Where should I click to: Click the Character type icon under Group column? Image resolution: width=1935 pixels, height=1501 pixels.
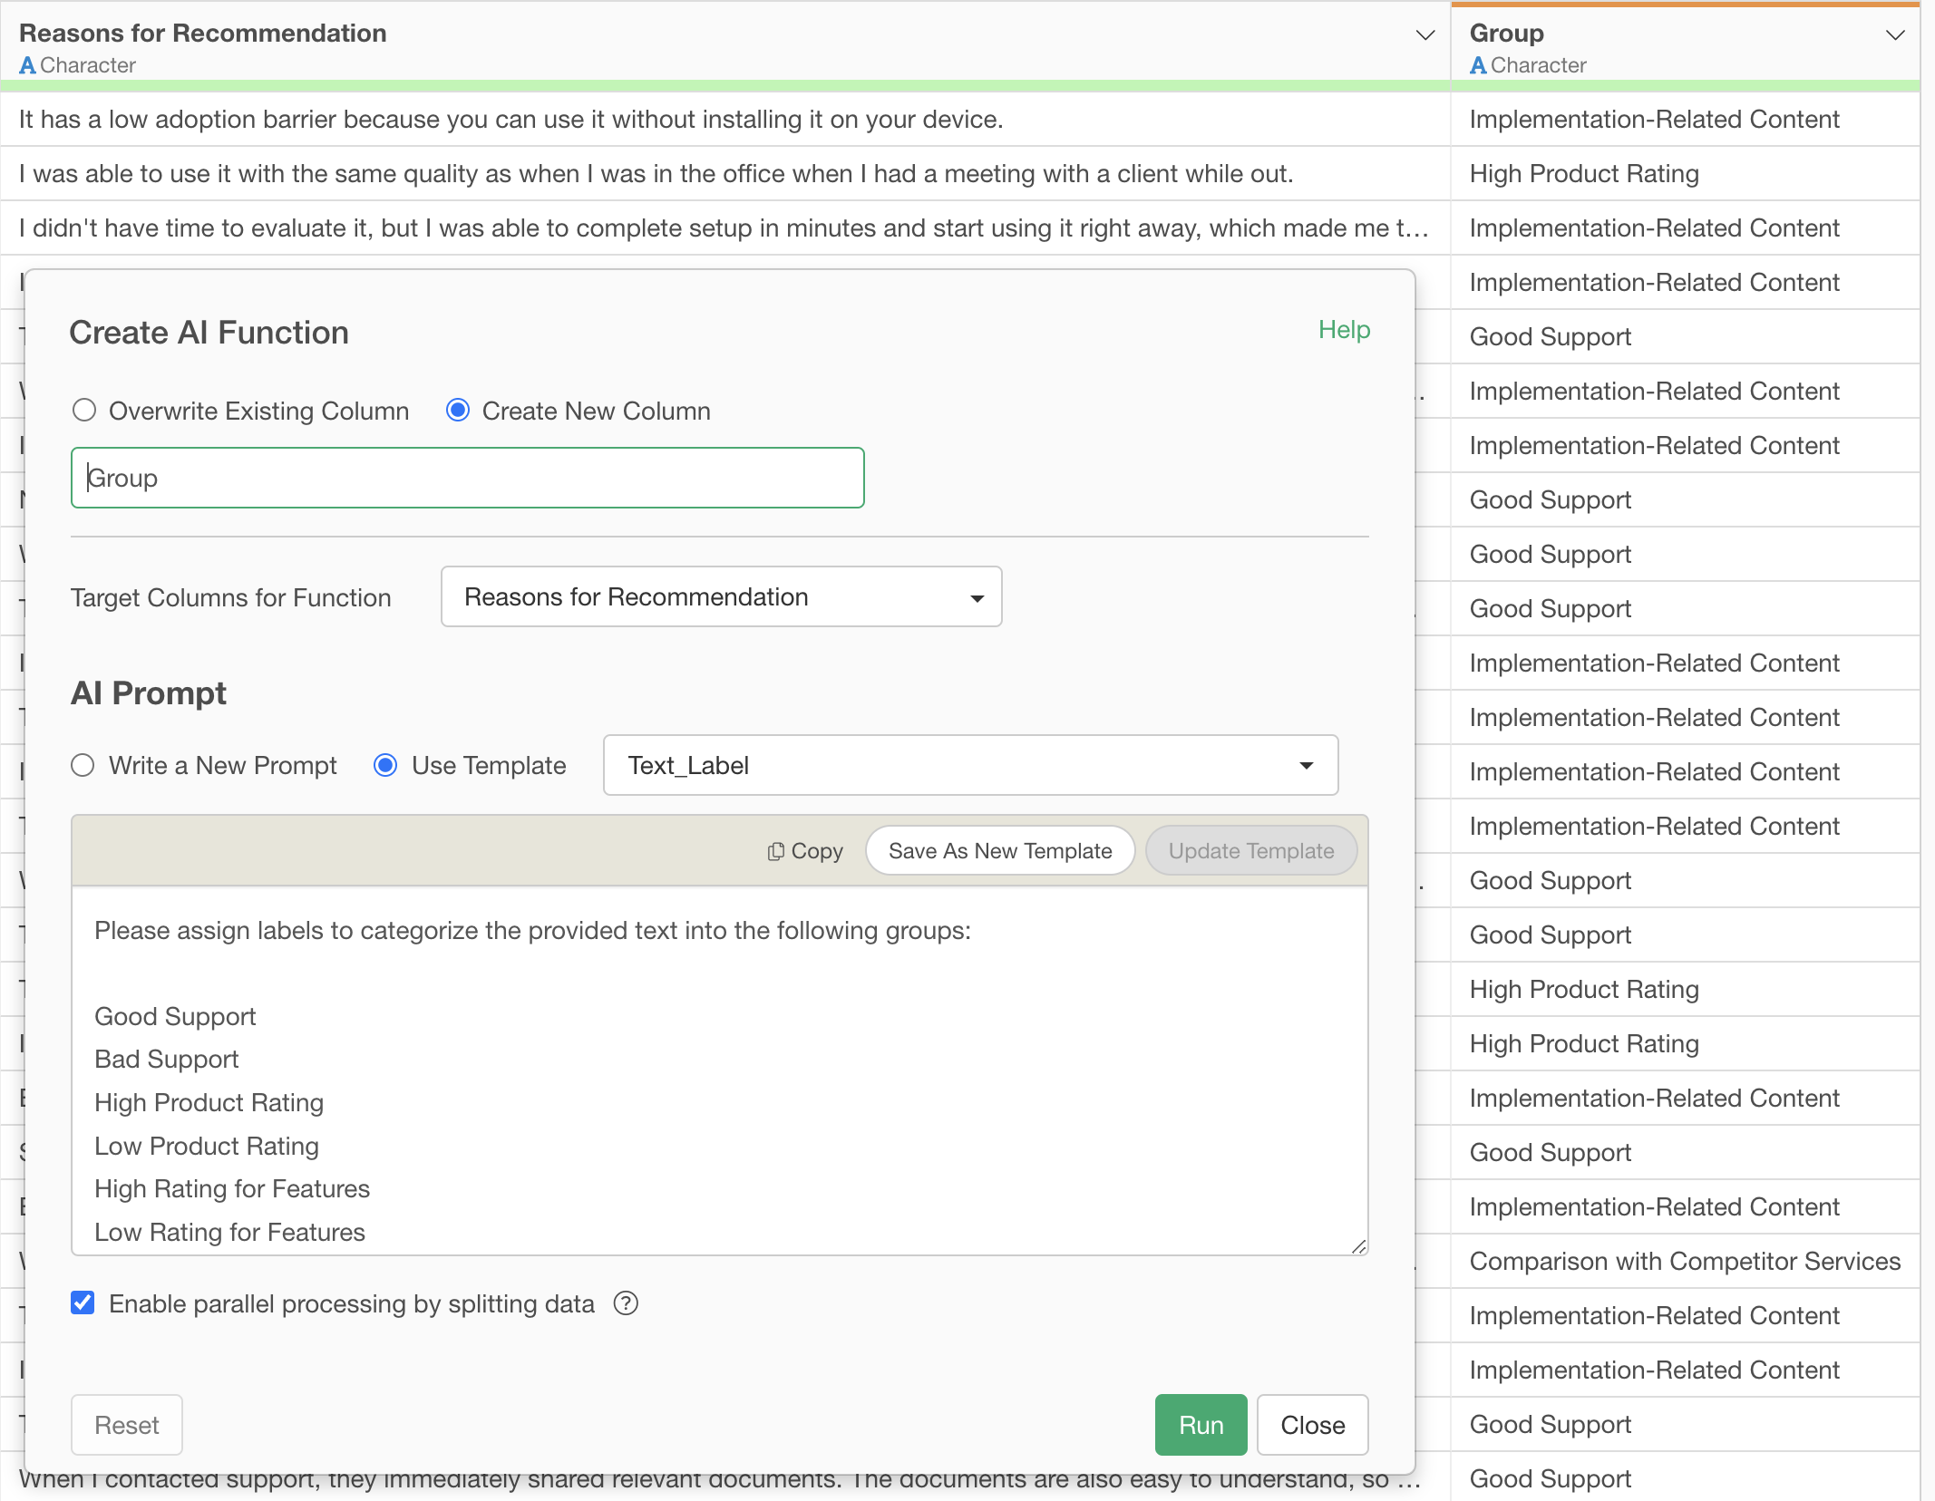pyautogui.click(x=1478, y=65)
